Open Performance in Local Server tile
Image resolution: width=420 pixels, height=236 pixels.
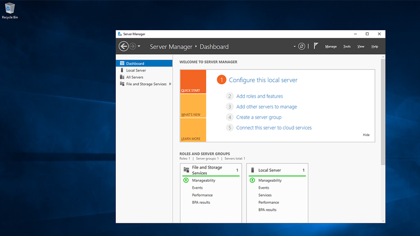coord(269,202)
